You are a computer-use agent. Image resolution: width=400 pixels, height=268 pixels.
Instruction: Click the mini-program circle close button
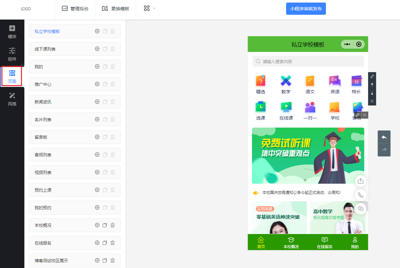point(359,44)
